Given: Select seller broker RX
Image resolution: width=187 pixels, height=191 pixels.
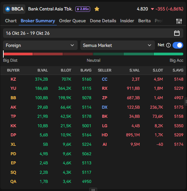Looking at the screenshot, I should click(105, 88).
